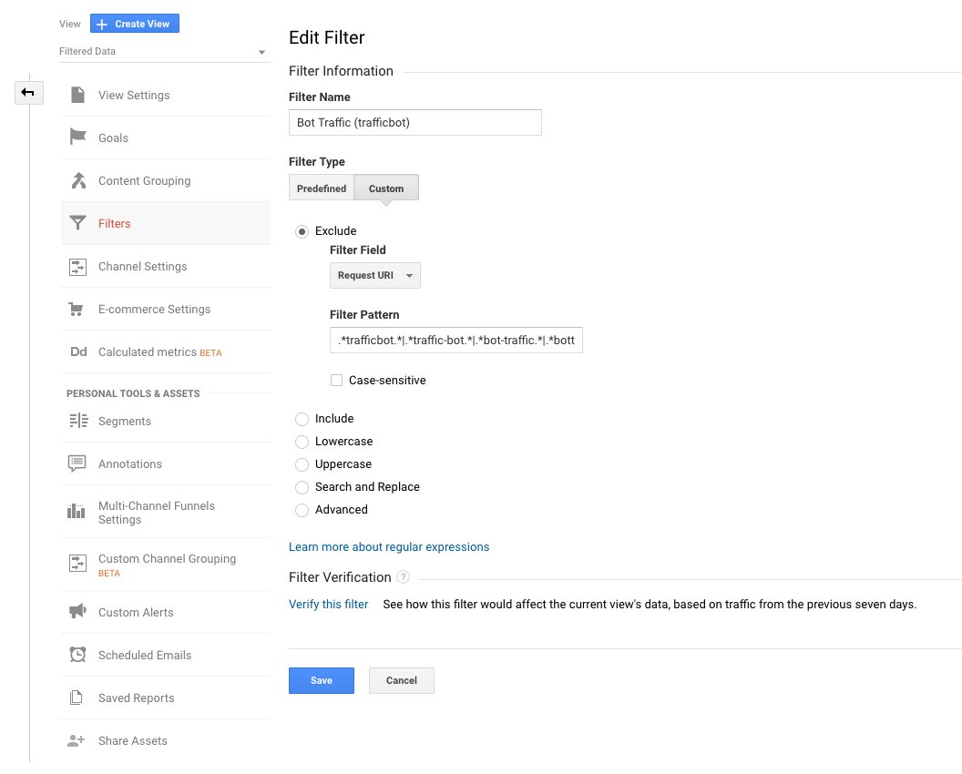This screenshot has height=774, width=962.
Task: Click the Filter Verification help icon
Action: (403, 577)
